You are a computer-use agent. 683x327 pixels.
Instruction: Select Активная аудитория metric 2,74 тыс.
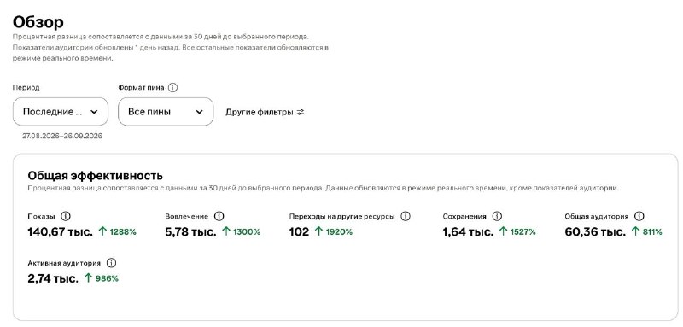pos(53,278)
